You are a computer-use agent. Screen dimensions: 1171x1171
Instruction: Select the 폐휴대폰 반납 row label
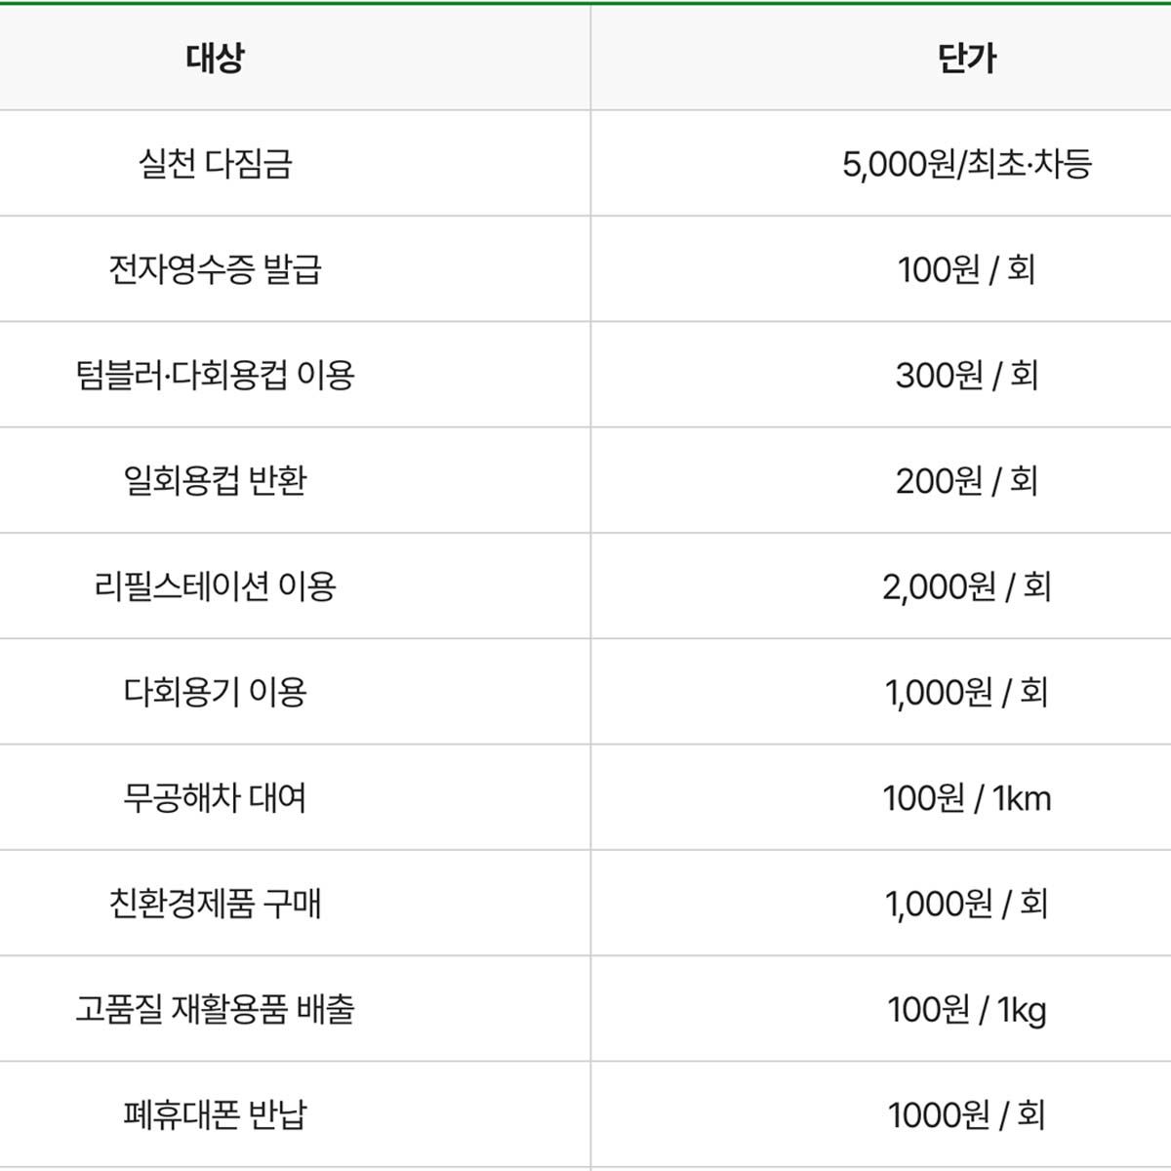pyautogui.click(x=215, y=1114)
